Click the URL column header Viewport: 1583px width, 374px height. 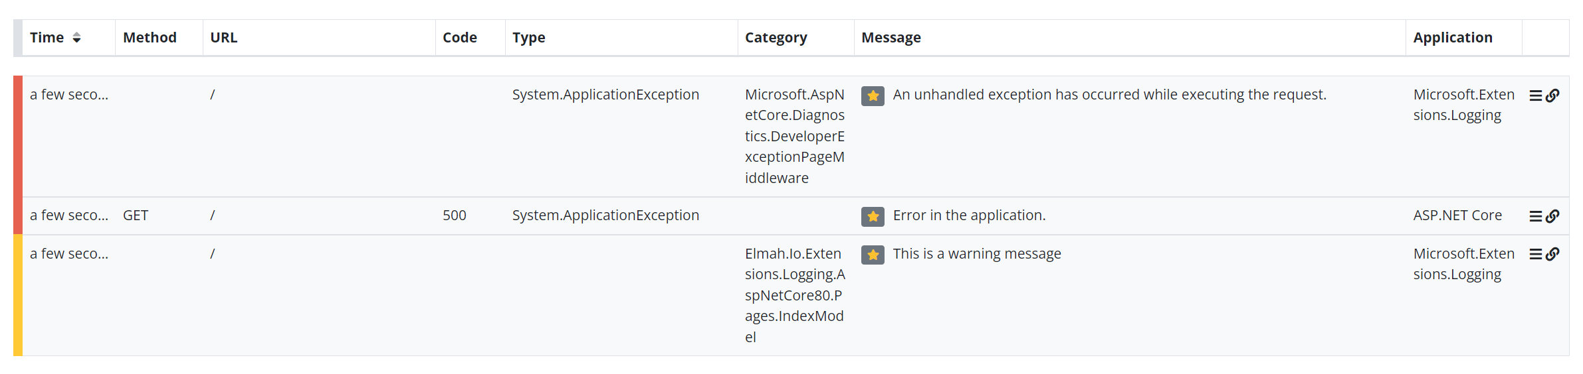pyautogui.click(x=224, y=38)
